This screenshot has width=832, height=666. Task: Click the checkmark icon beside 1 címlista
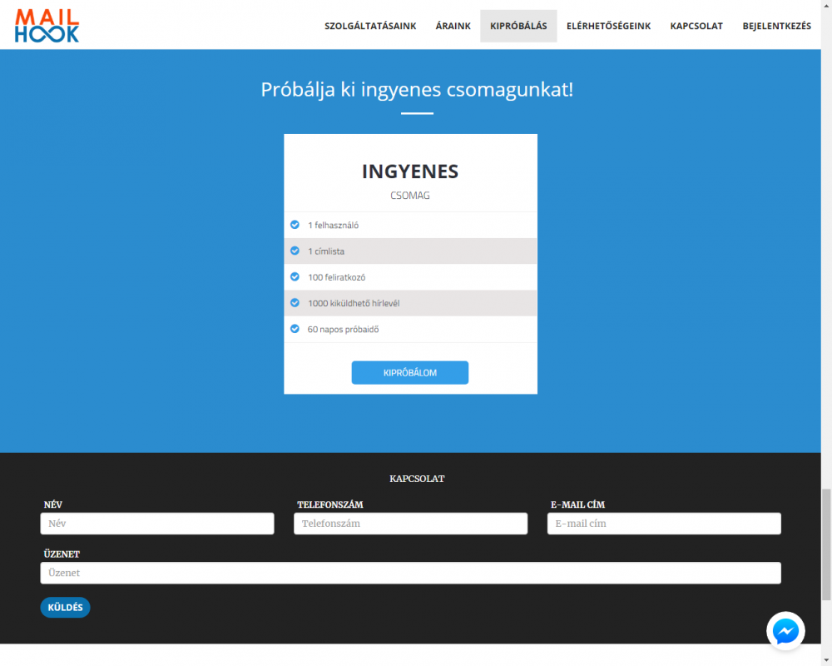tap(295, 251)
